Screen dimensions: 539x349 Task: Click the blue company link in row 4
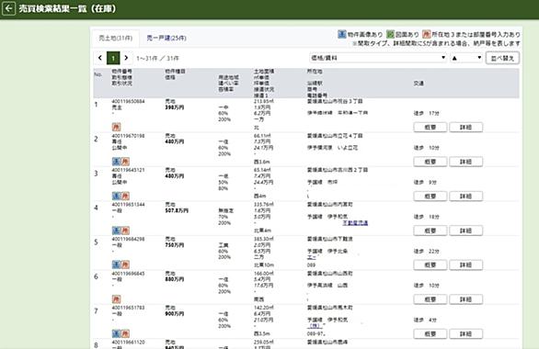tap(355, 223)
